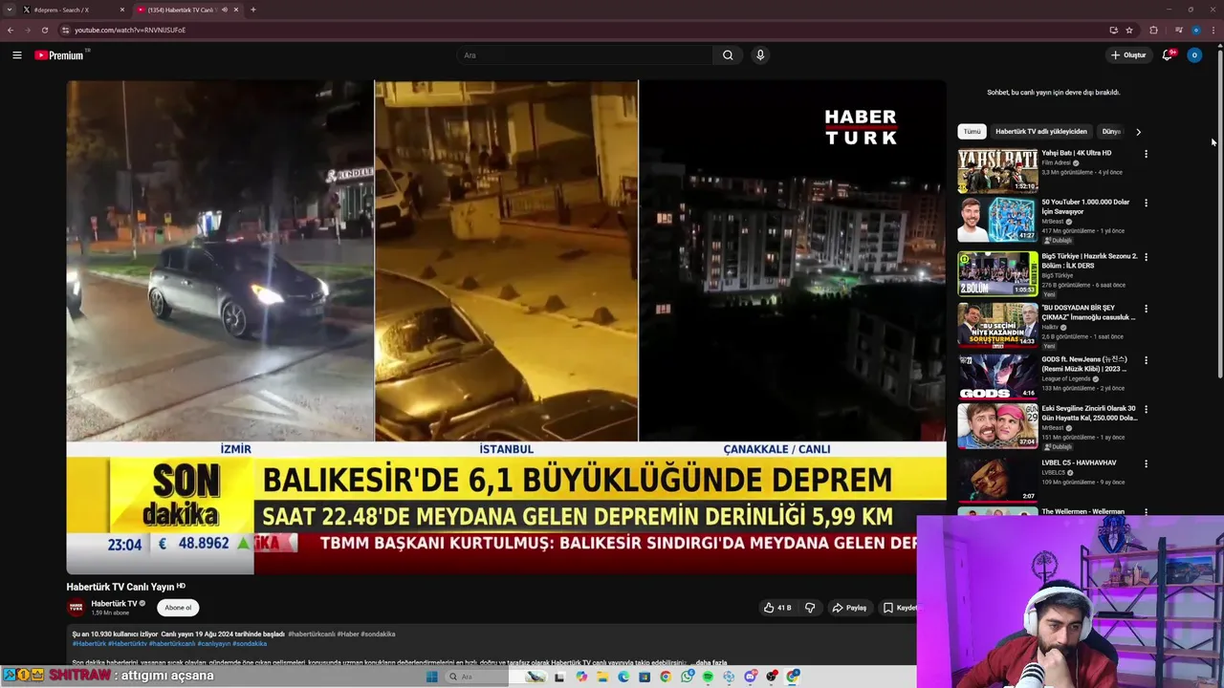Viewport: 1224px width, 688px height.
Task: Show more filter chips with right arrow
Action: [x=1138, y=132]
